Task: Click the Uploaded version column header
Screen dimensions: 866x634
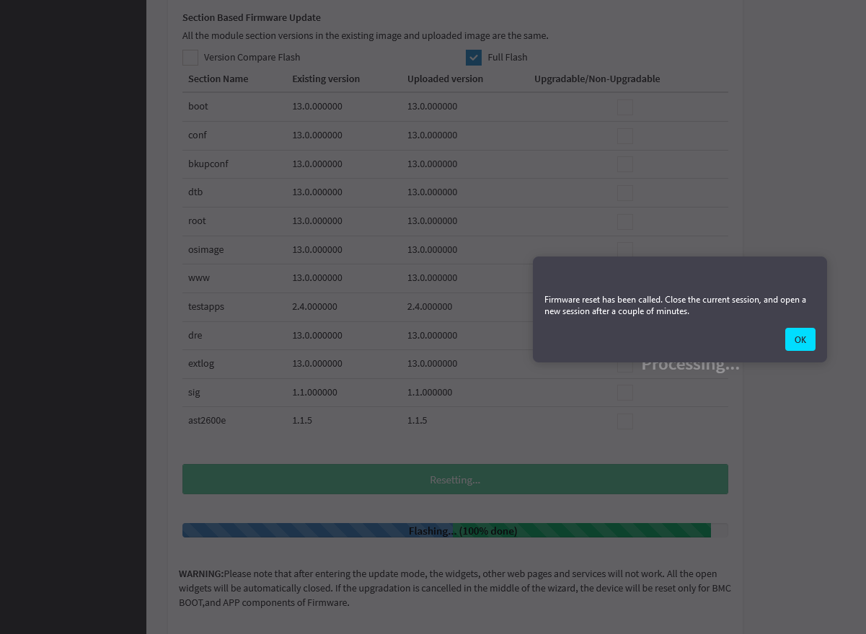Action: point(445,79)
